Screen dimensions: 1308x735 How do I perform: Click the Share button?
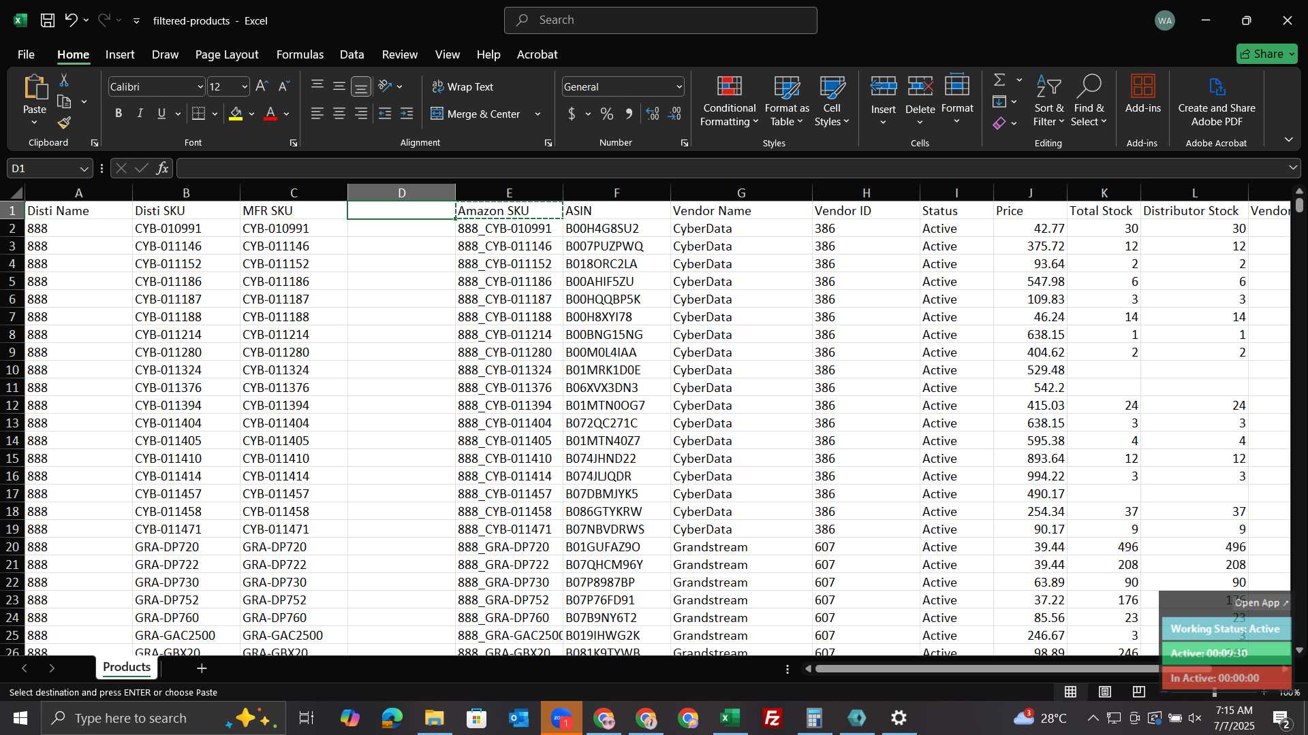(x=1266, y=54)
